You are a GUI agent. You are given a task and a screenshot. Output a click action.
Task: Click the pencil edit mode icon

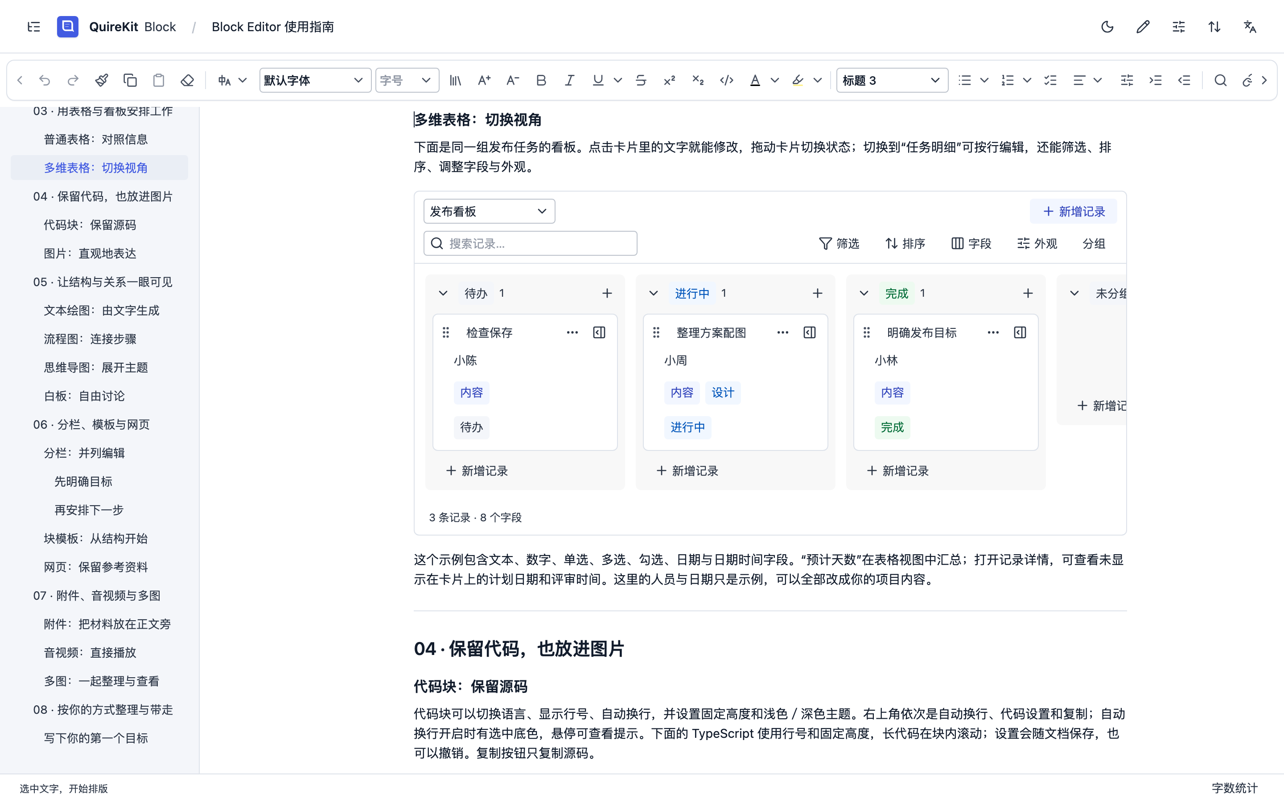1143,27
